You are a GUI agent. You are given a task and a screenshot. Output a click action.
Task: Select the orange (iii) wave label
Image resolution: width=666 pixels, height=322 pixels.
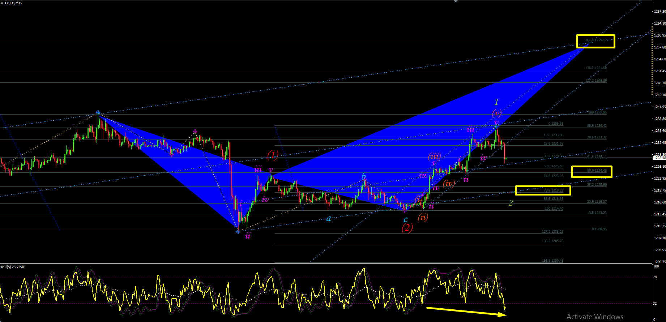[435, 156]
